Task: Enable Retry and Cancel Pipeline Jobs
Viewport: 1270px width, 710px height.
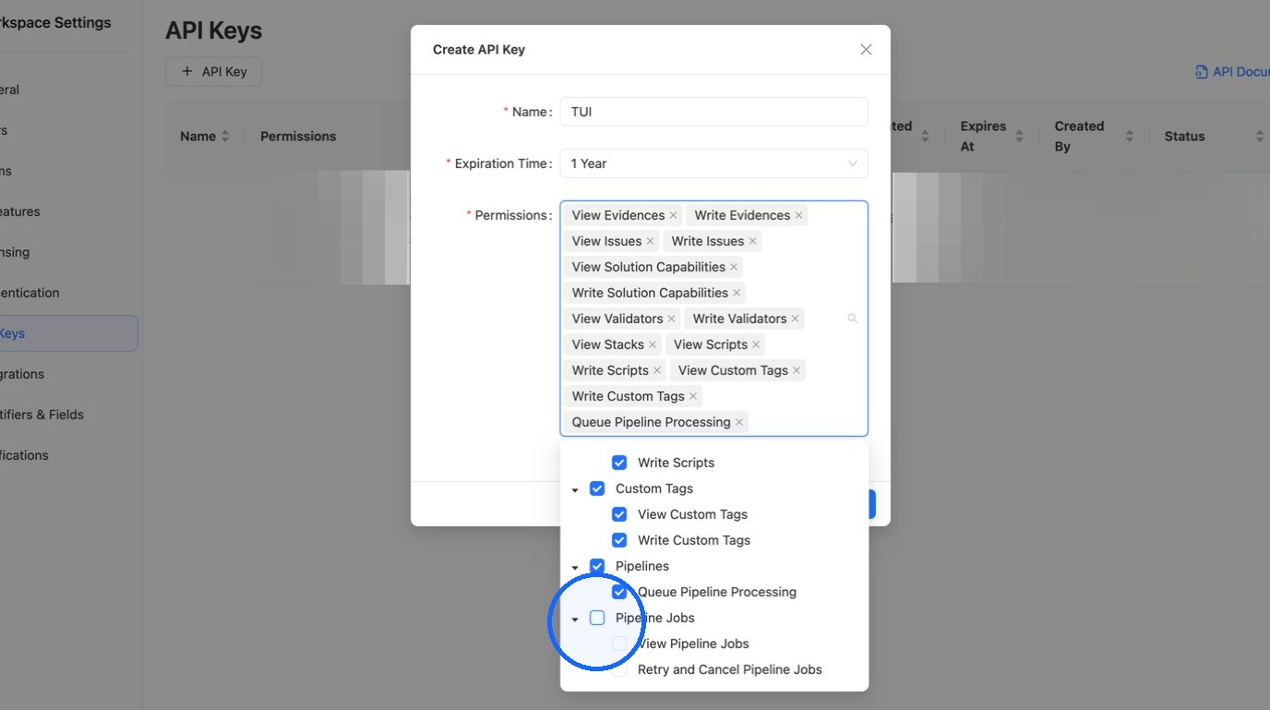Action: (619, 669)
